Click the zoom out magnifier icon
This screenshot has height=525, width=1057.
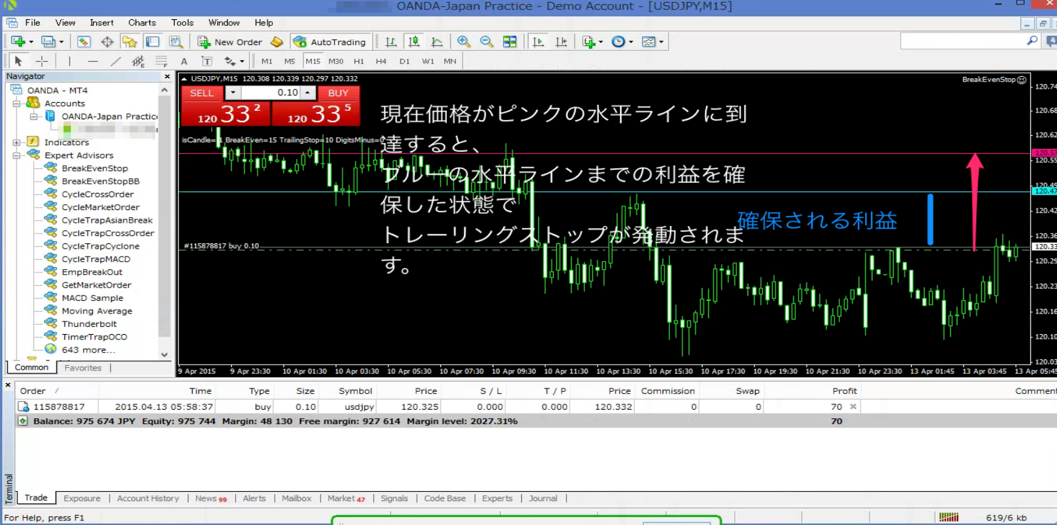pyautogui.click(x=487, y=42)
